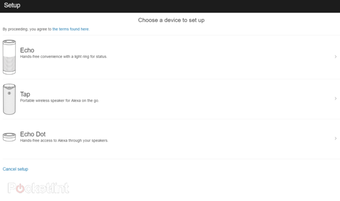The image size is (340, 201).
Task: Open the Echo Dot row chevron arrow
Action: (335, 138)
